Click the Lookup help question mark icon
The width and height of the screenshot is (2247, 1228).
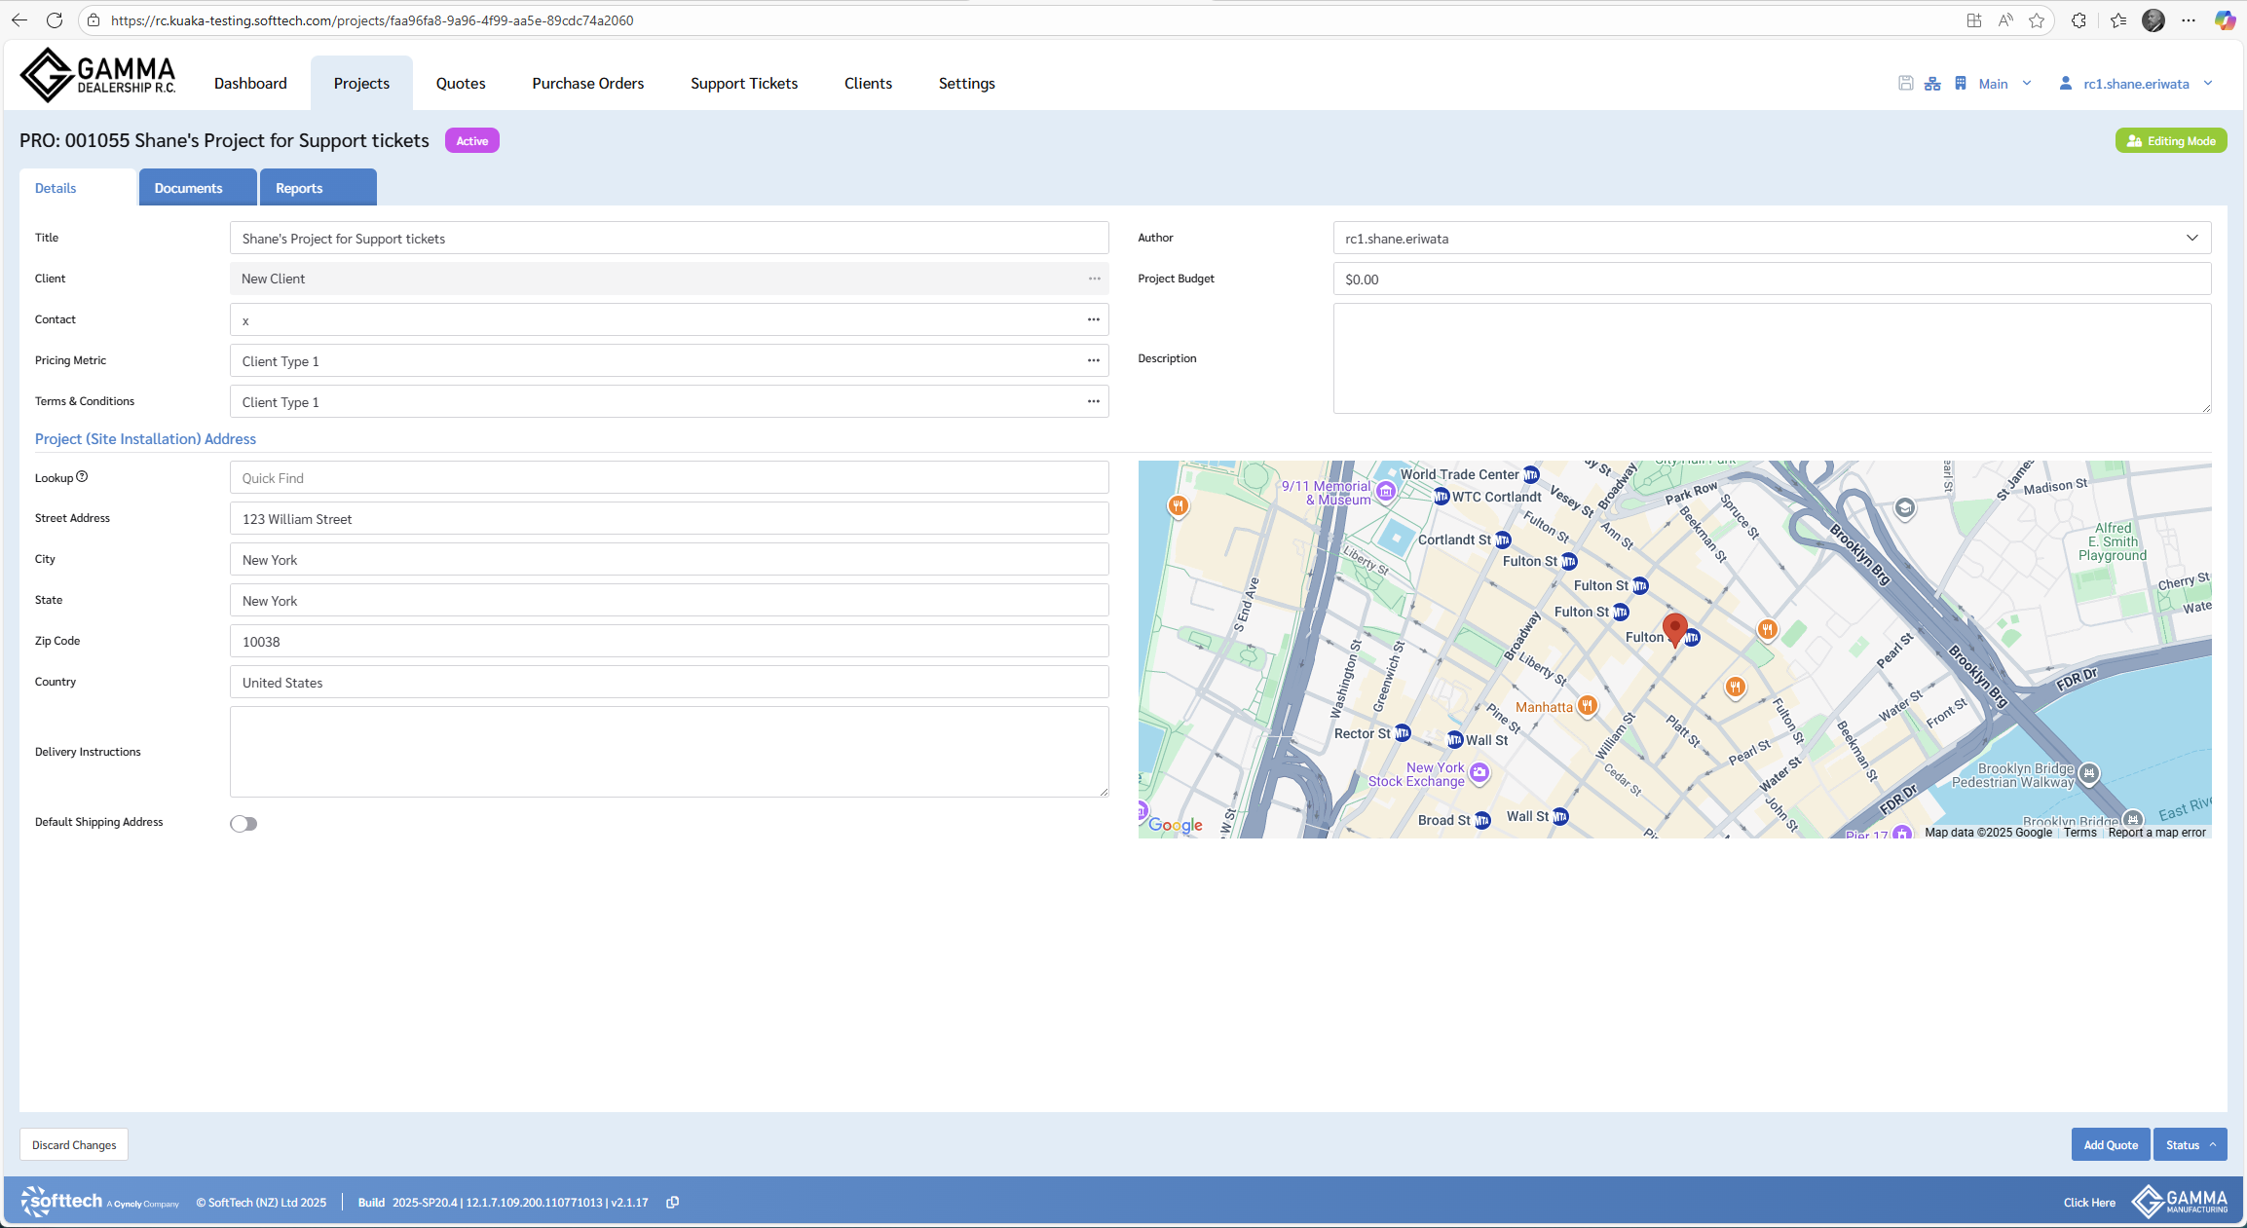pos(82,477)
